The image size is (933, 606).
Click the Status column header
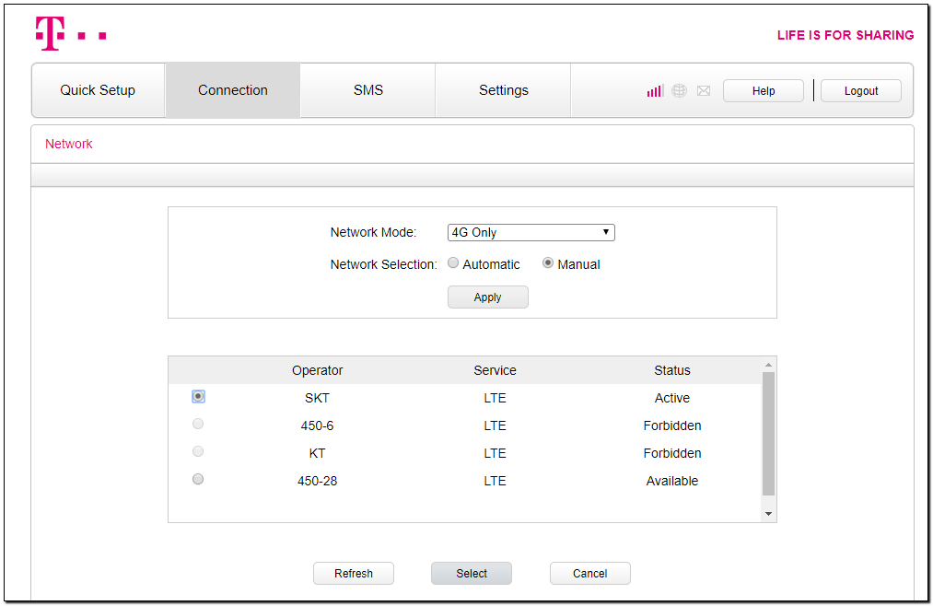tap(672, 370)
